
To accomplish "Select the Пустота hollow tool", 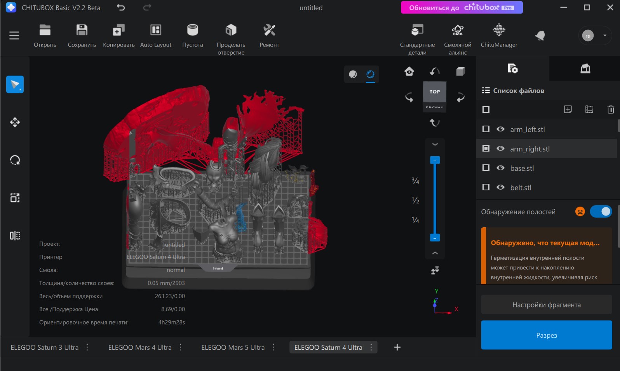I will click(193, 31).
